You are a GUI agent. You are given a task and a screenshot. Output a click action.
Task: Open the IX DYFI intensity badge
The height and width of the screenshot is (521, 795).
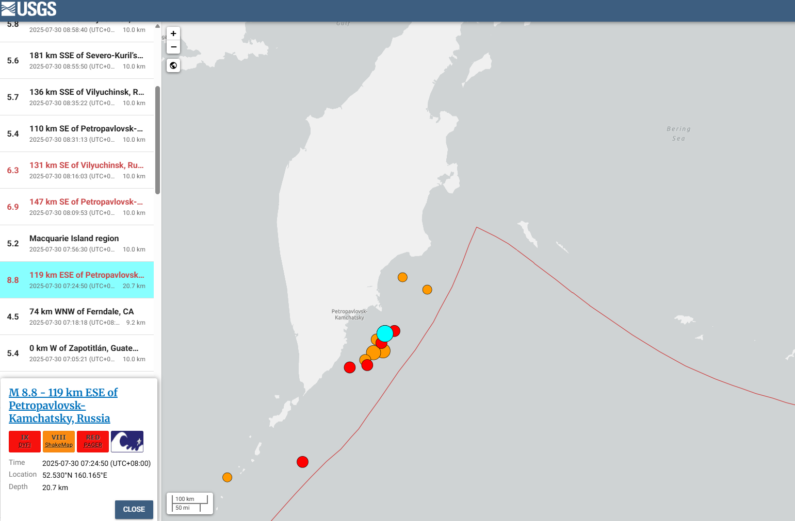[25, 442]
